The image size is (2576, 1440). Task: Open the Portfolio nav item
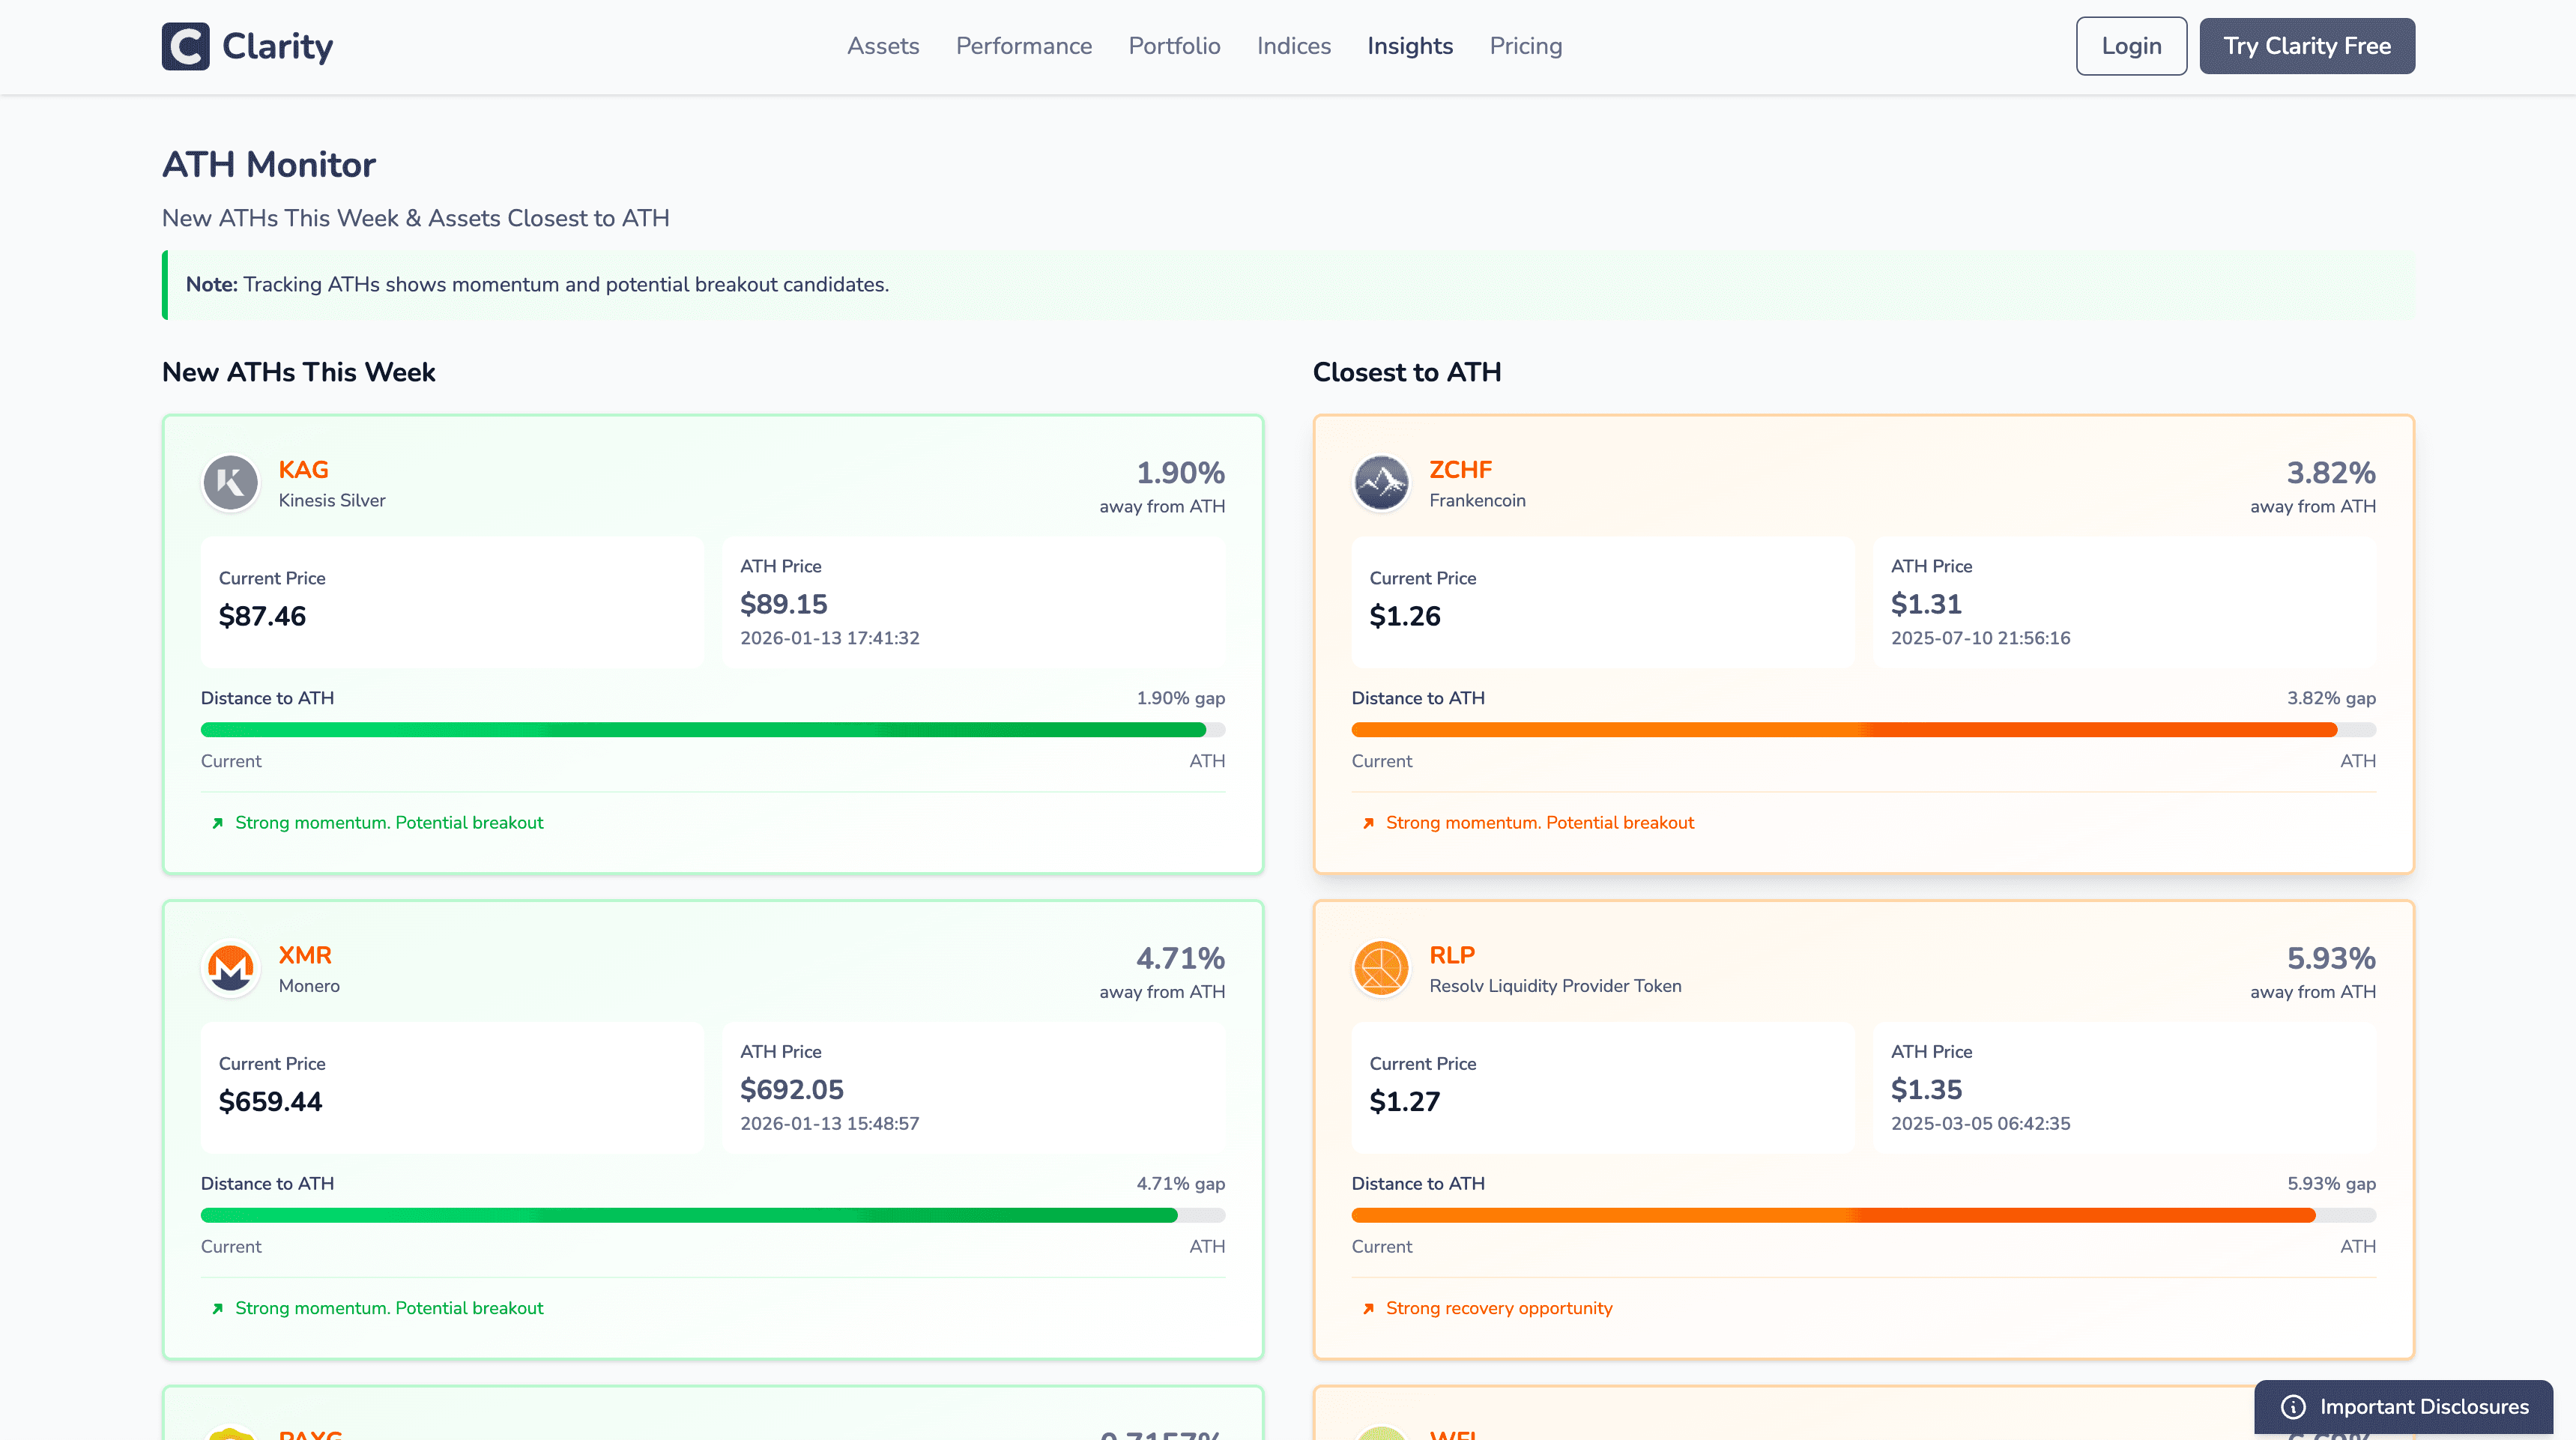click(x=1174, y=46)
